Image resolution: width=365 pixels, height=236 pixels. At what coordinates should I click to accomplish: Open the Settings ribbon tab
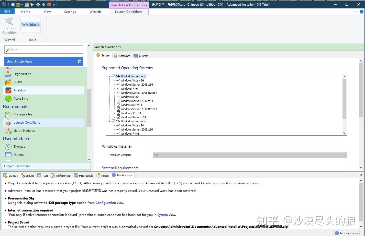tap(70, 12)
